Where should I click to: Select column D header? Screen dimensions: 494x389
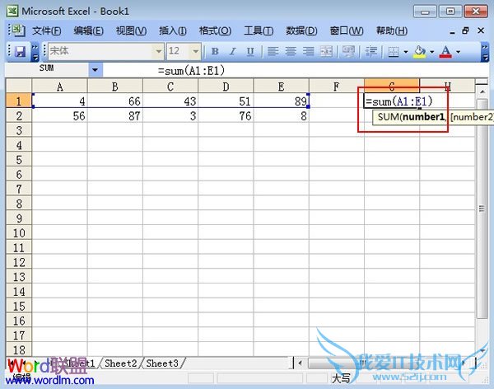click(x=226, y=87)
